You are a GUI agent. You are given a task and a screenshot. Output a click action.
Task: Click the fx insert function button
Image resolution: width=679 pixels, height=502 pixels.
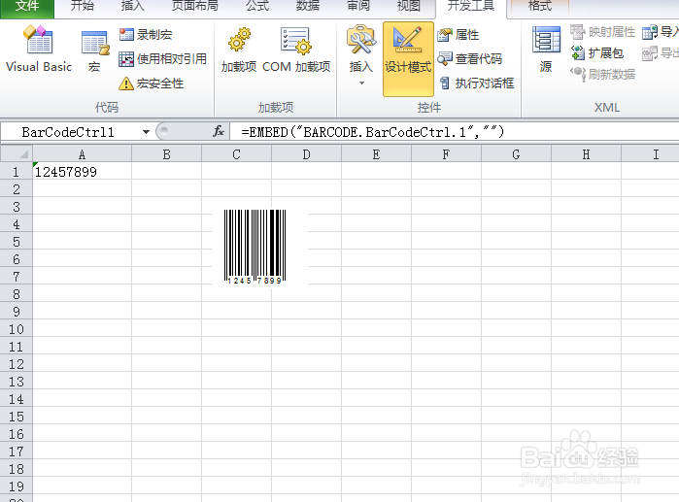219,131
